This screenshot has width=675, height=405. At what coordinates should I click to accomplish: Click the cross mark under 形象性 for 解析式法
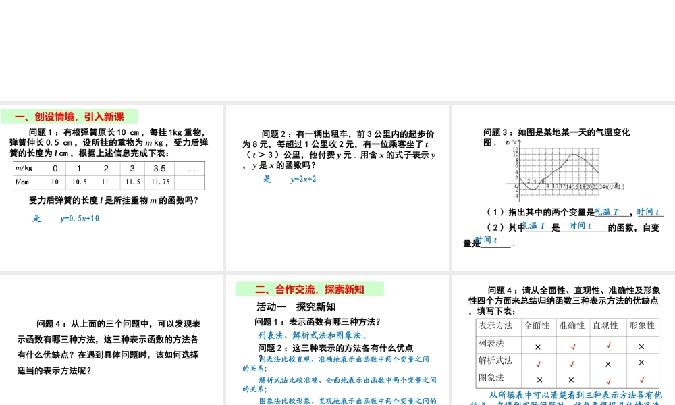tap(641, 364)
